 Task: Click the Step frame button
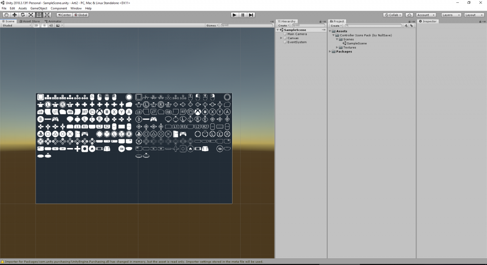251,15
